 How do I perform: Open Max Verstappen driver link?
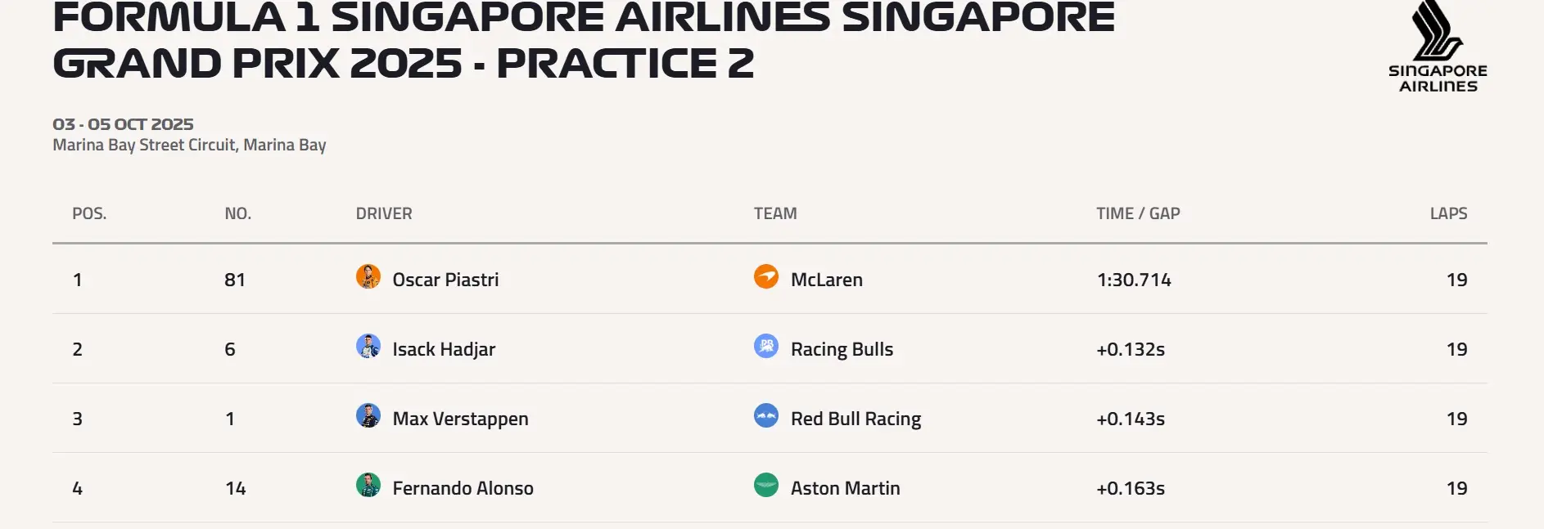pos(460,419)
